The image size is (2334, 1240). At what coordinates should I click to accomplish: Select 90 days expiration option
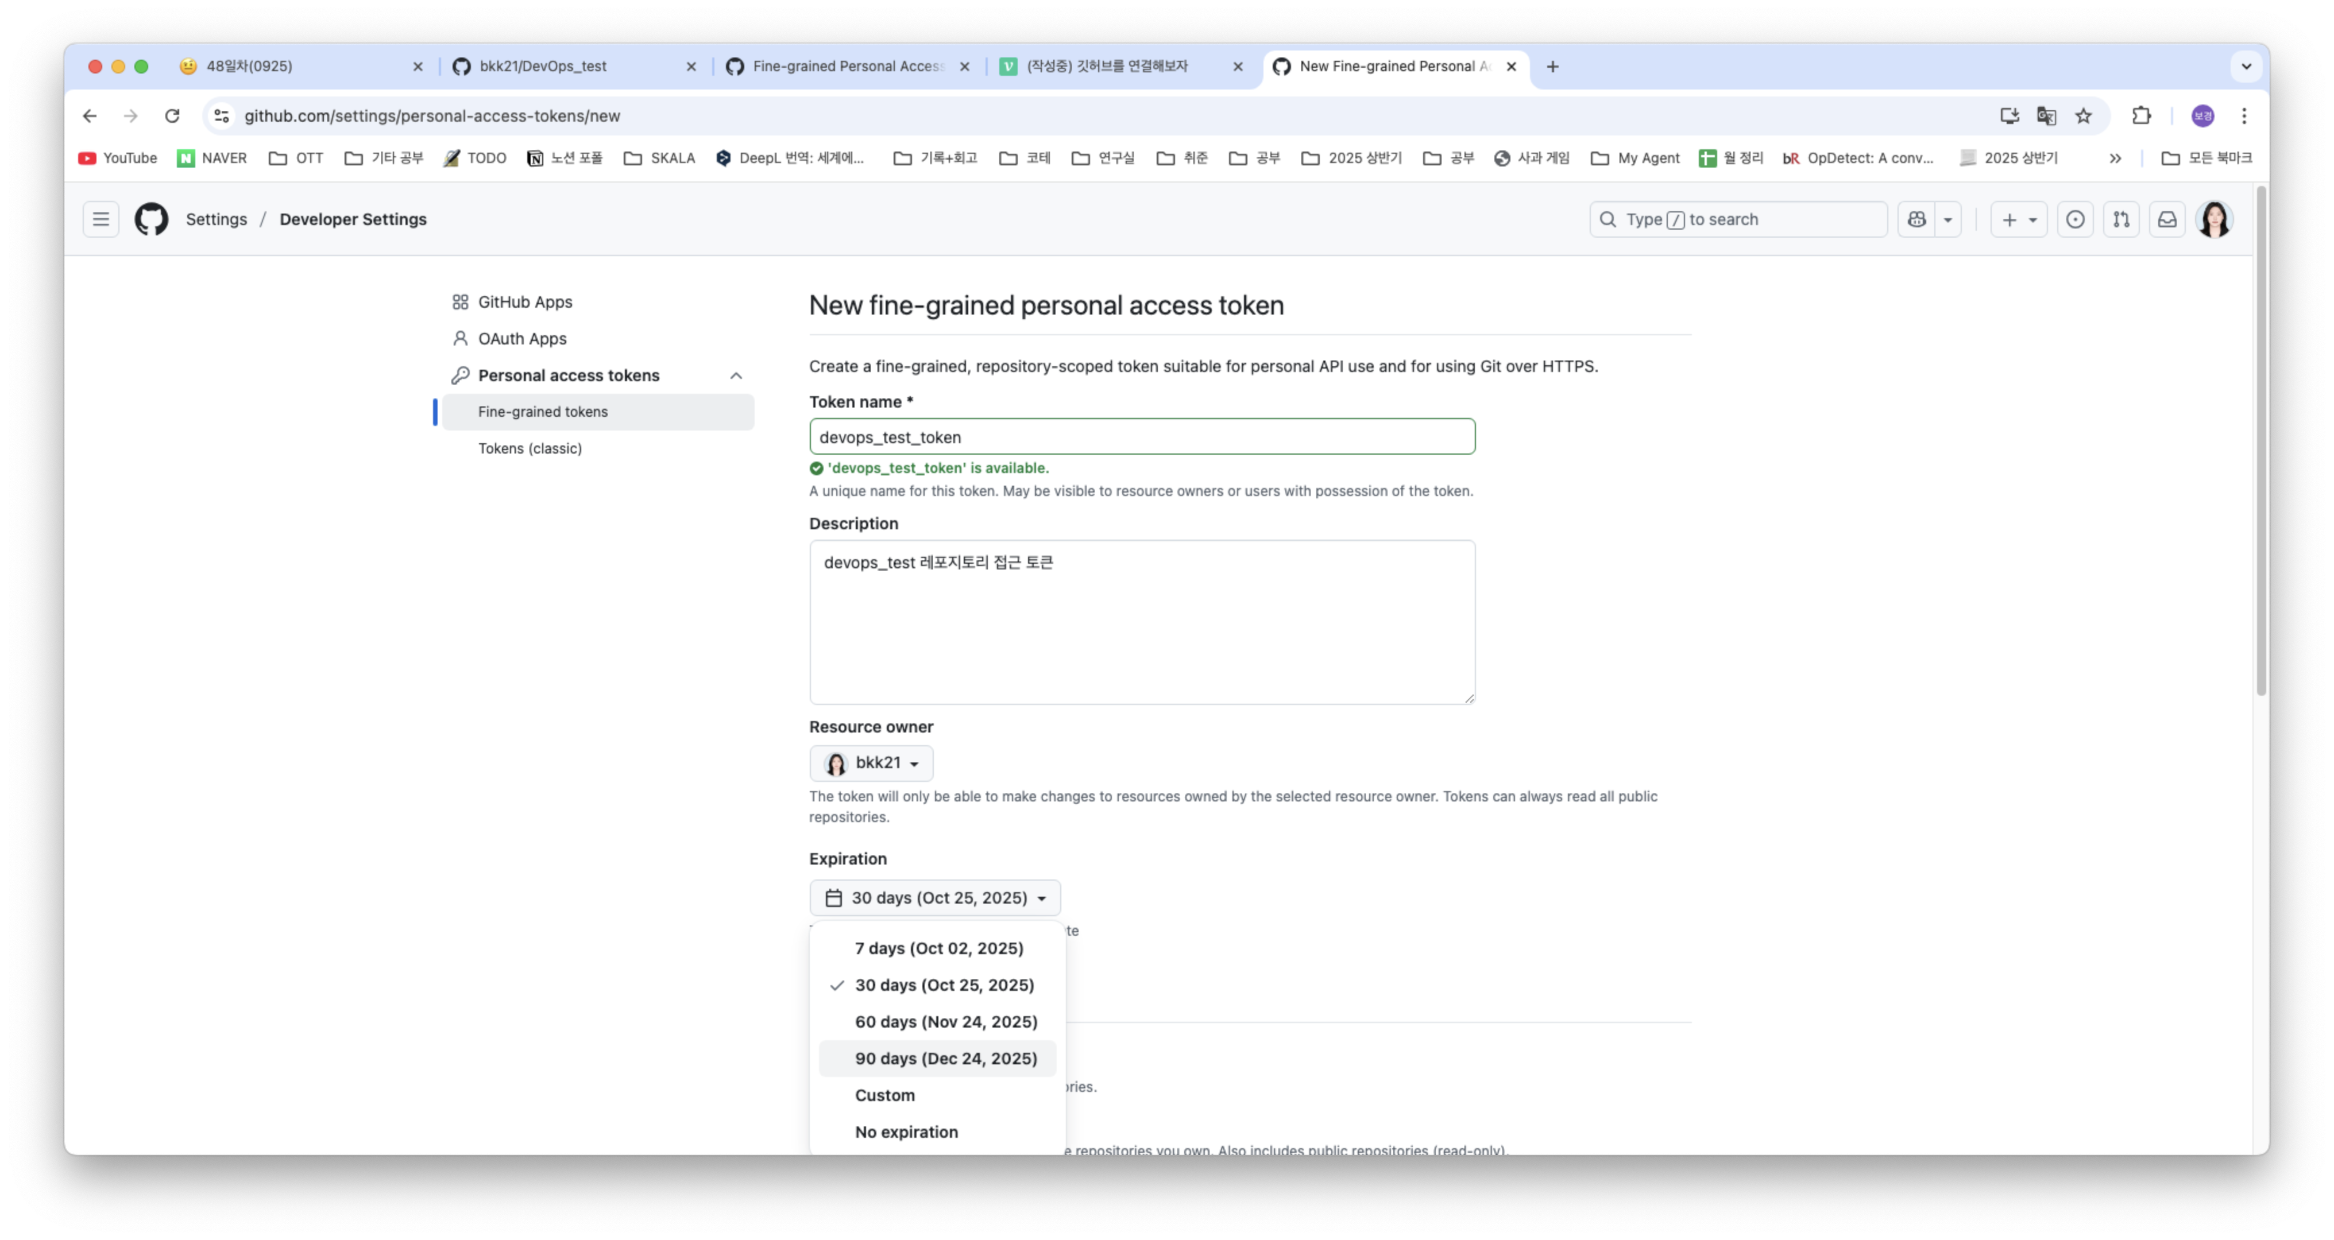(945, 1058)
